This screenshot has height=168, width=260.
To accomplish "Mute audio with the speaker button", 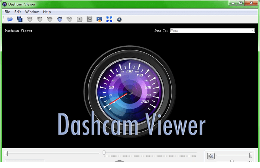I will pos(211,156).
